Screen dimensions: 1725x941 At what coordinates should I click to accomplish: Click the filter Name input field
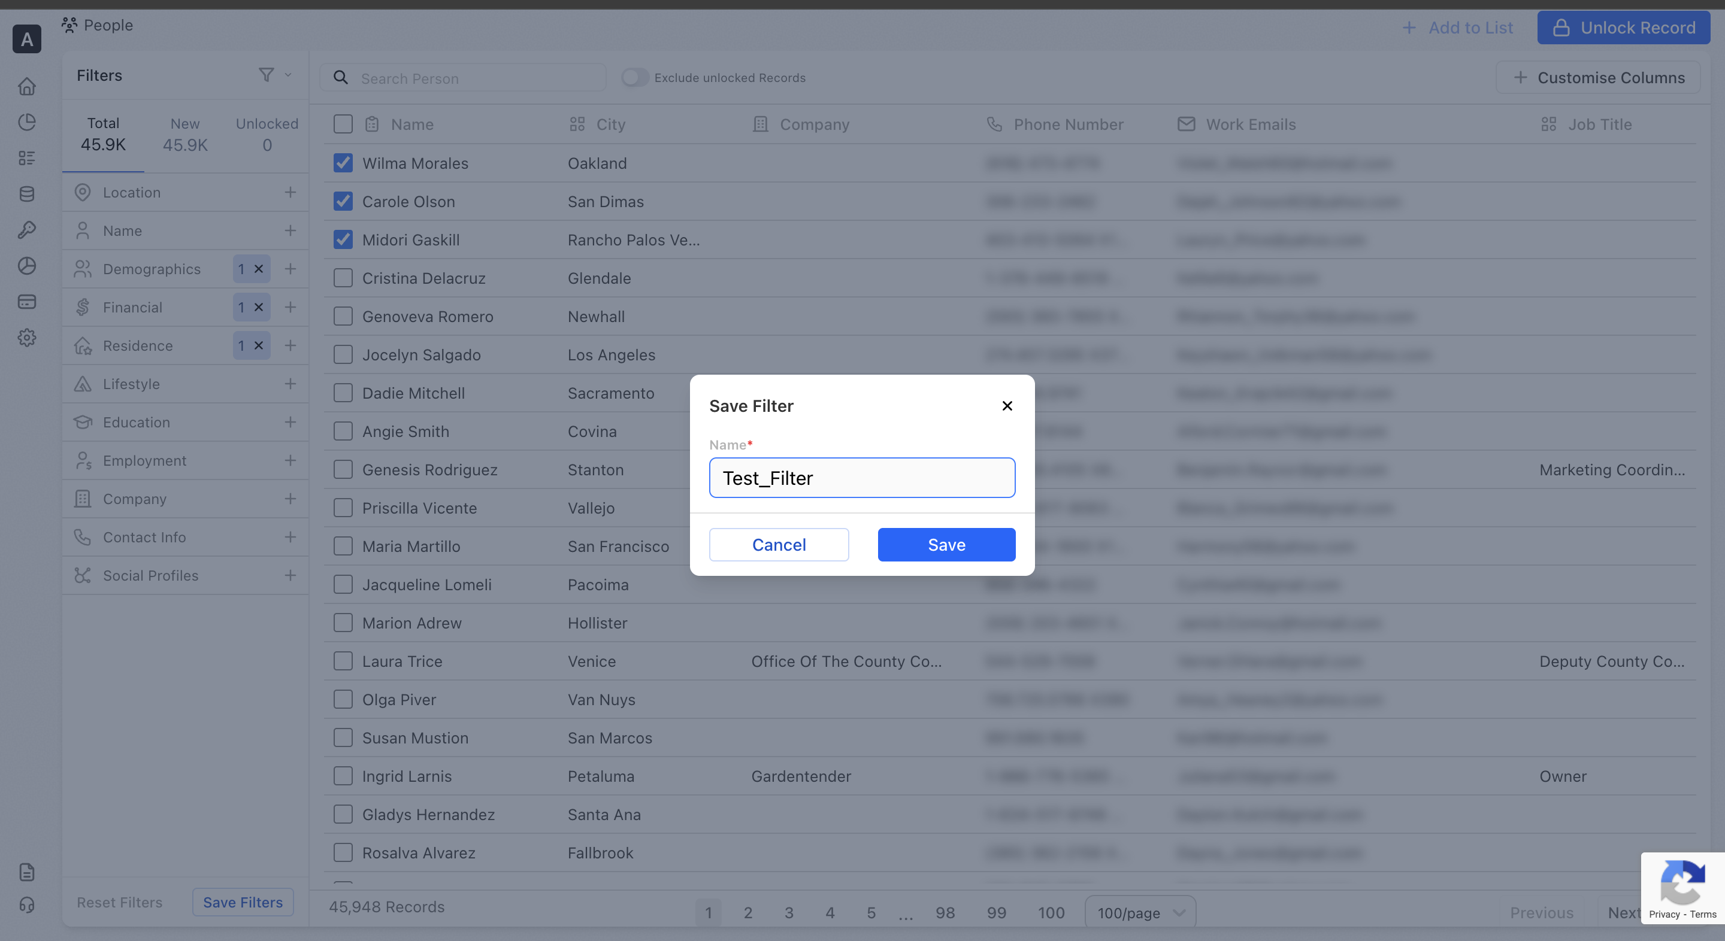coord(862,478)
